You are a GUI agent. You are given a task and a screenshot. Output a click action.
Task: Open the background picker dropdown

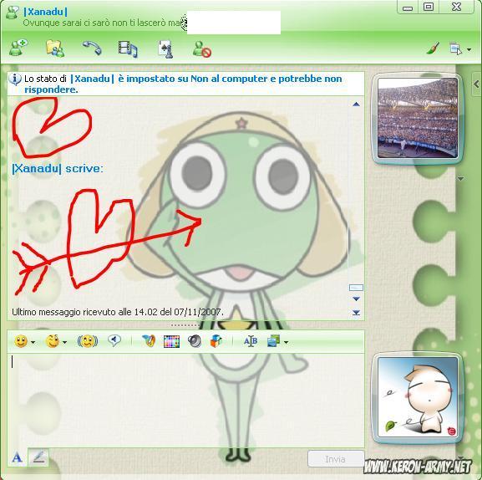[x=287, y=342]
